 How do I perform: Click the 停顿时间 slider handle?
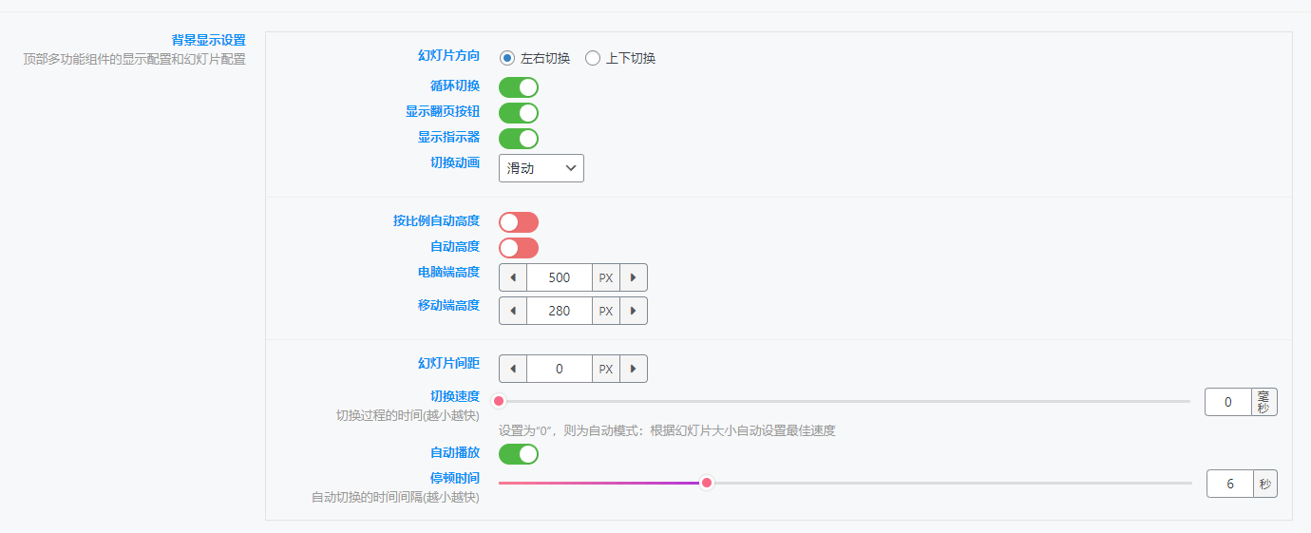pos(707,483)
